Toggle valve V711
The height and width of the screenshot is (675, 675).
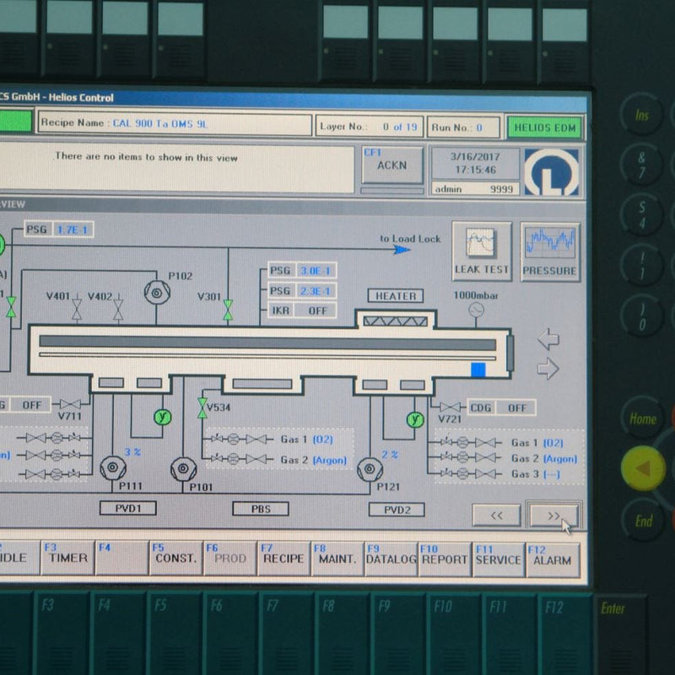click(70, 404)
